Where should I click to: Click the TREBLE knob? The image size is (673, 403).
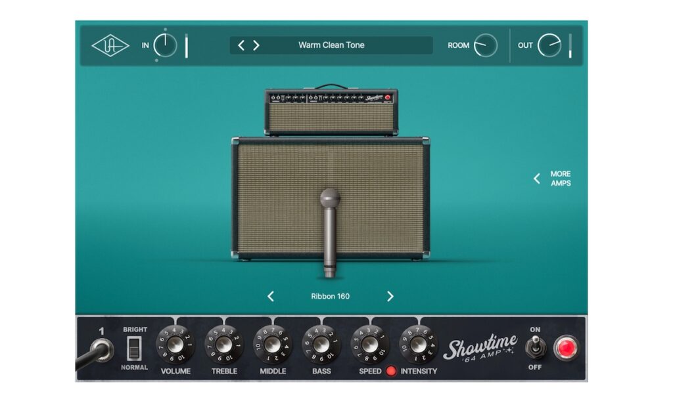coord(224,345)
